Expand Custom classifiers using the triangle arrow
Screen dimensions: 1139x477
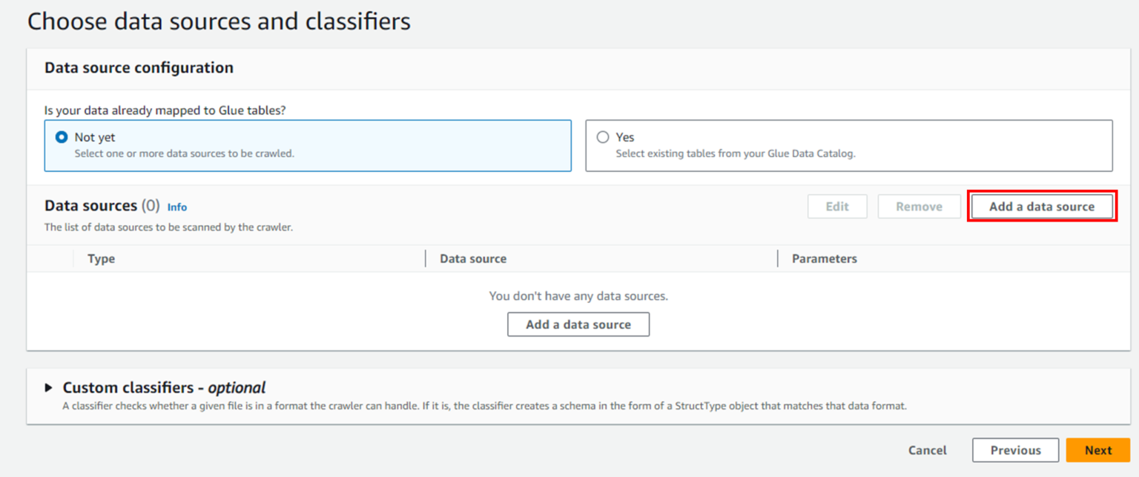[x=49, y=387]
